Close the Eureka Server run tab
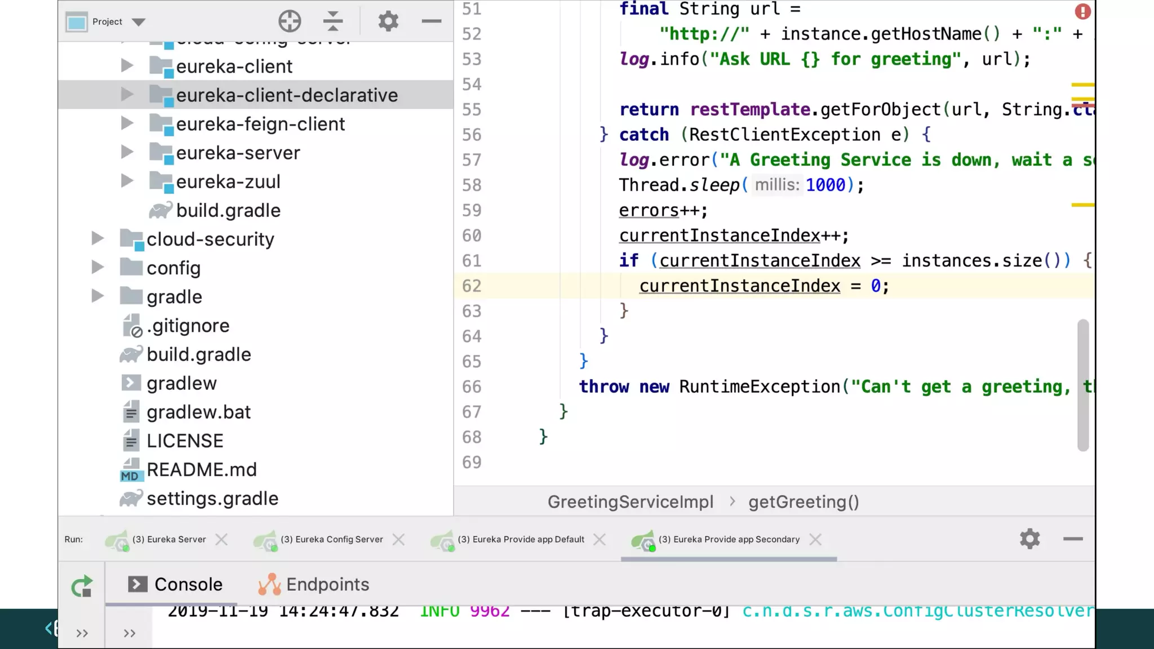Viewport: 1154px width, 649px height. (221, 540)
